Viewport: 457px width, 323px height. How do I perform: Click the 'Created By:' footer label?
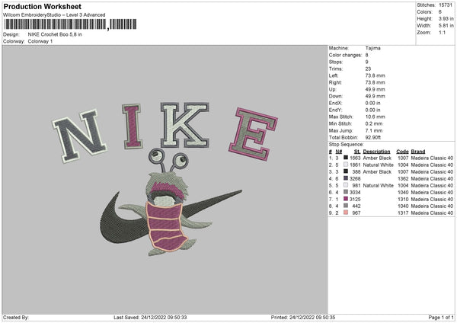[16, 318]
